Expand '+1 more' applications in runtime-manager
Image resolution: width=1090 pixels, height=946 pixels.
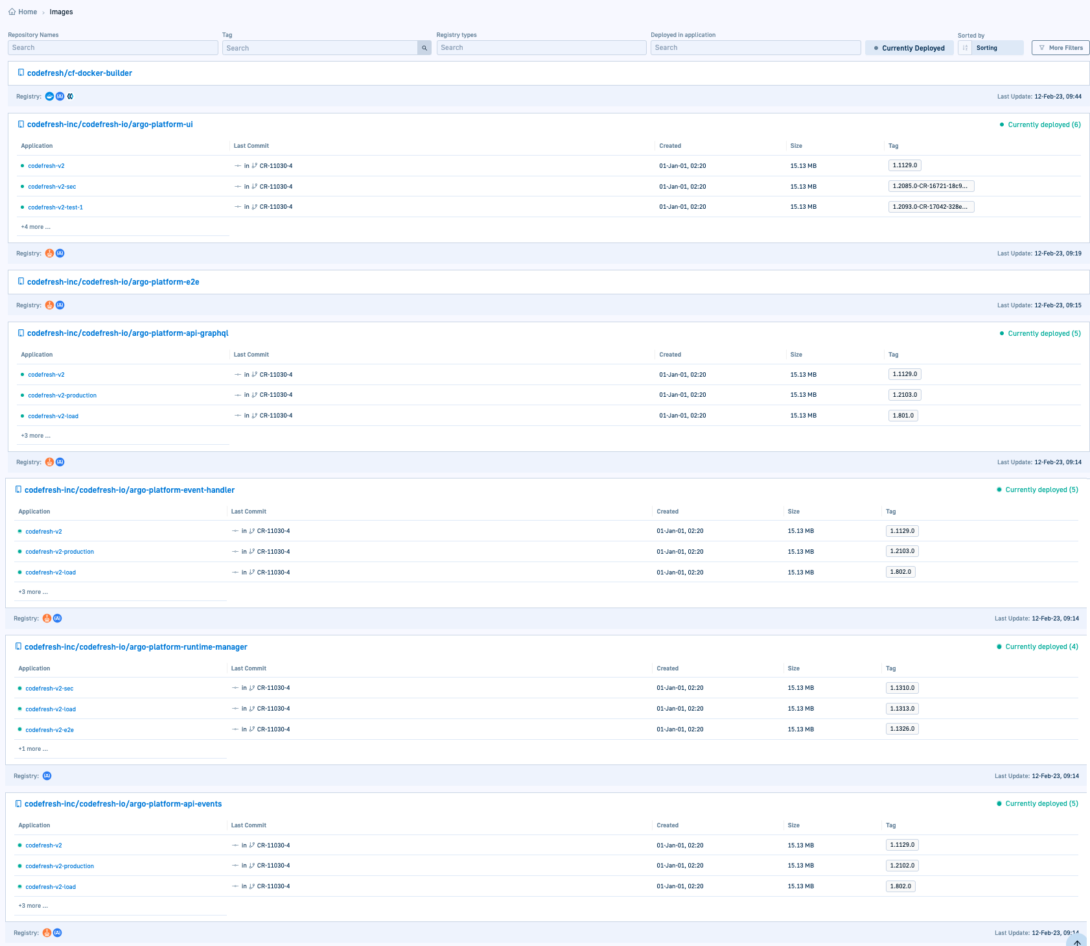(x=33, y=749)
